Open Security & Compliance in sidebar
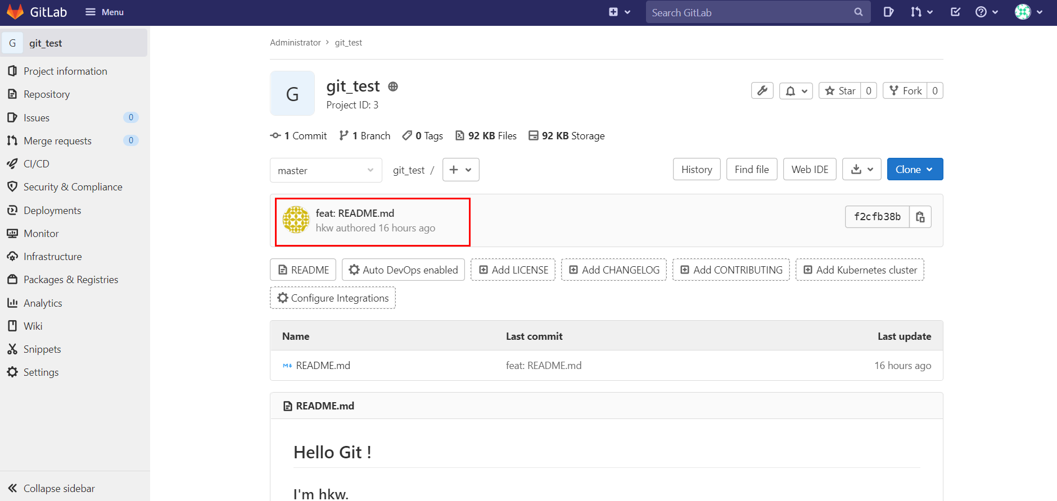Viewport: 1057px width, 501px height. pyautogui.click(x=74, y=186)
